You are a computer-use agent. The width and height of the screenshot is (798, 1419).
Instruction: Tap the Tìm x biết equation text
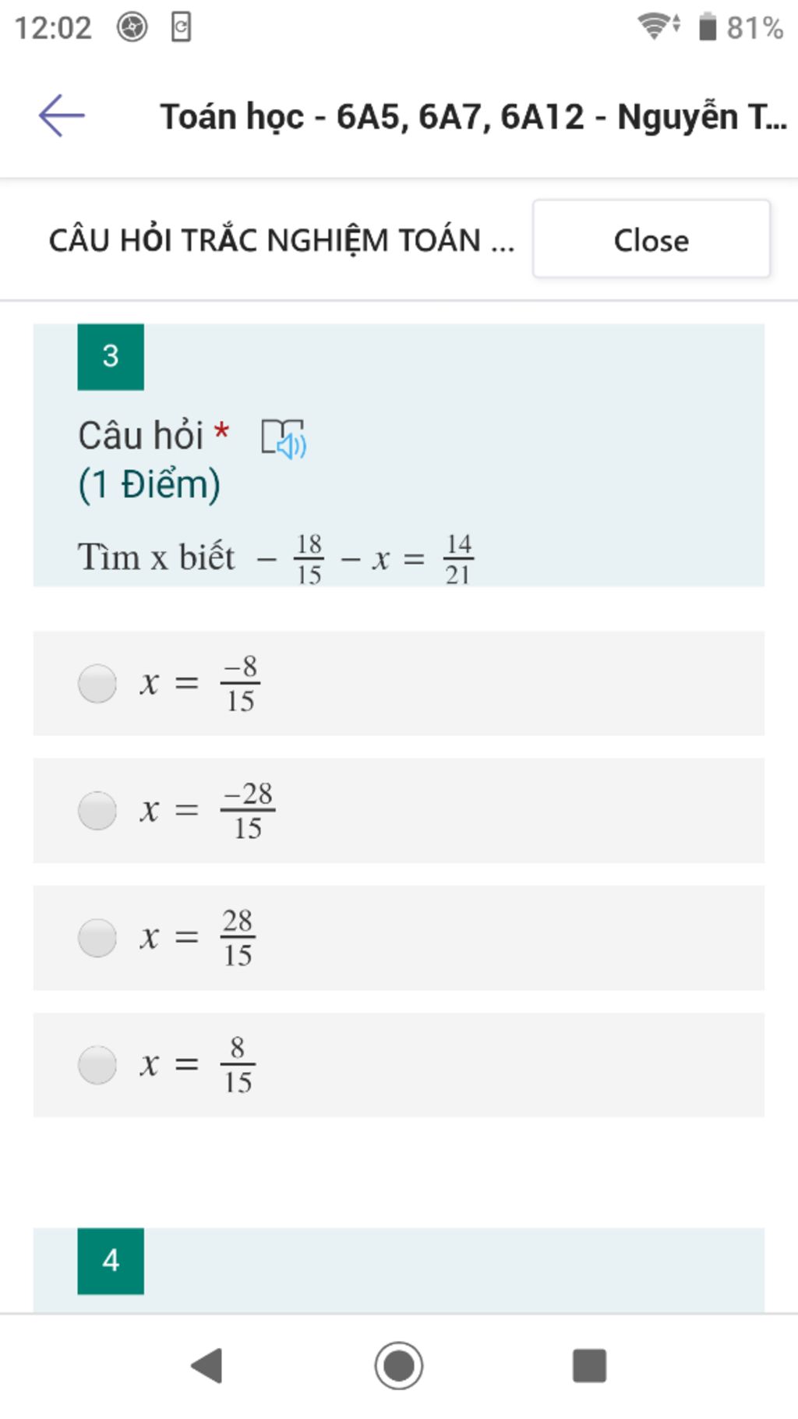[x=276, y=558]
